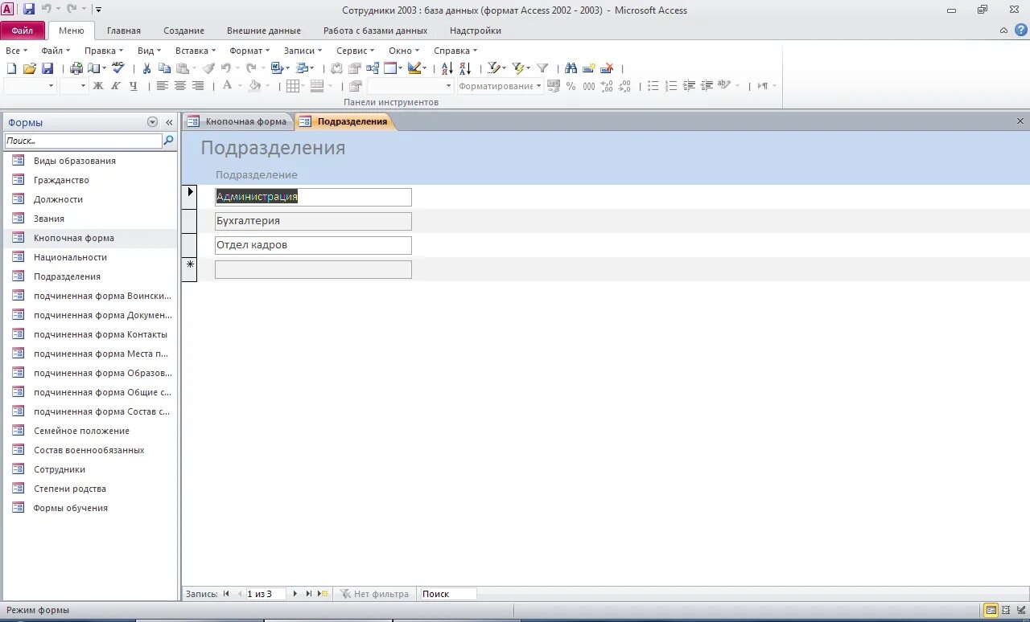Click the Align text right icon

[197, 86]
